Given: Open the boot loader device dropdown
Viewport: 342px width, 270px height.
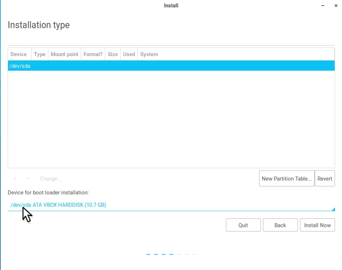Looking at the screenshot, I should coord(171,205).
